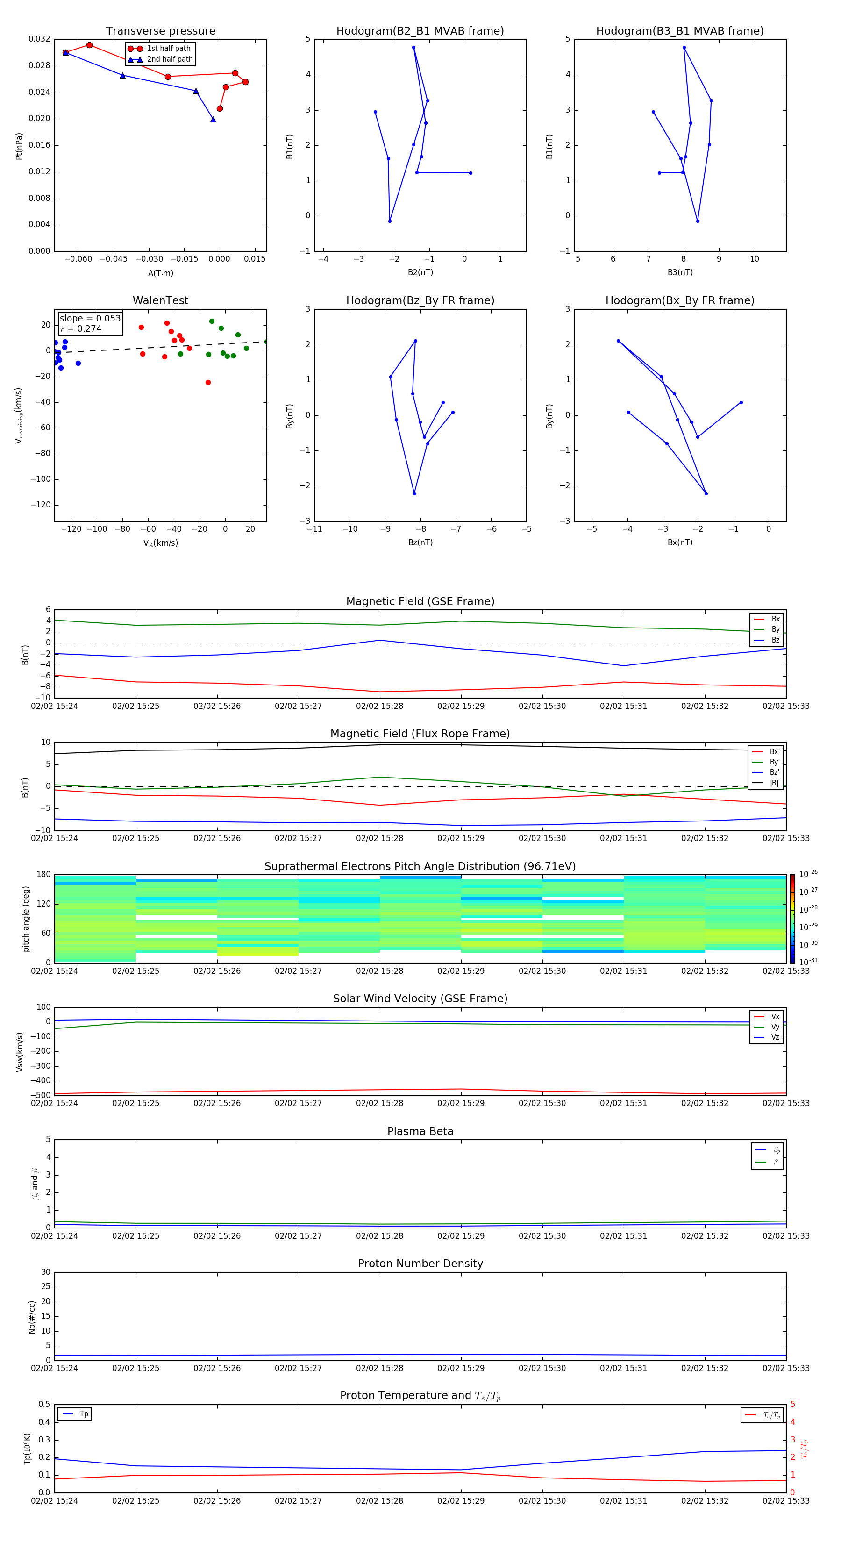Screen dimensions: 841x1542
Task: Click the 'Proton Number Density' title
Action: pos(420,1264)
